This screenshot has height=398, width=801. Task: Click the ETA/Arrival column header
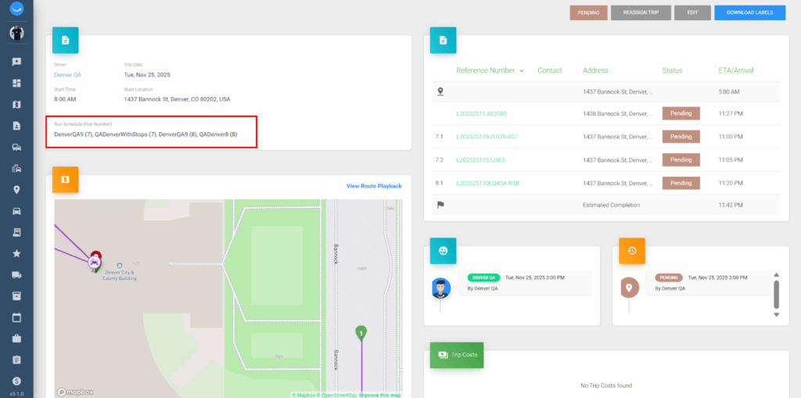tap(735, 70)
